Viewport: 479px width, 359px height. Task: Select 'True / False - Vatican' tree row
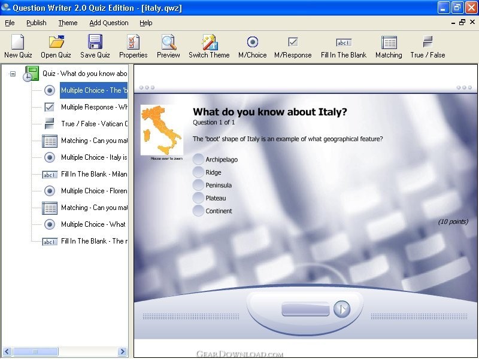pos(94,124)
